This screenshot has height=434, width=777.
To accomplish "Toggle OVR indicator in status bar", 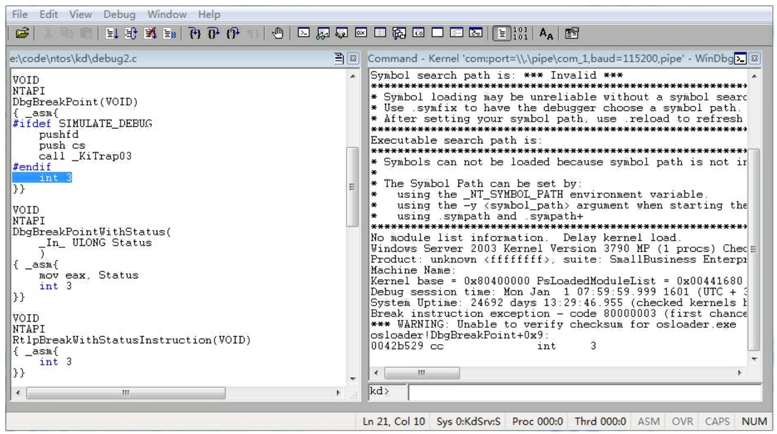I will coord(682,422).
